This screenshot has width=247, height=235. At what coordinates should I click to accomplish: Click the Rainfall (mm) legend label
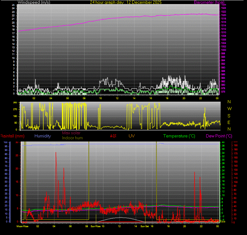12,136
